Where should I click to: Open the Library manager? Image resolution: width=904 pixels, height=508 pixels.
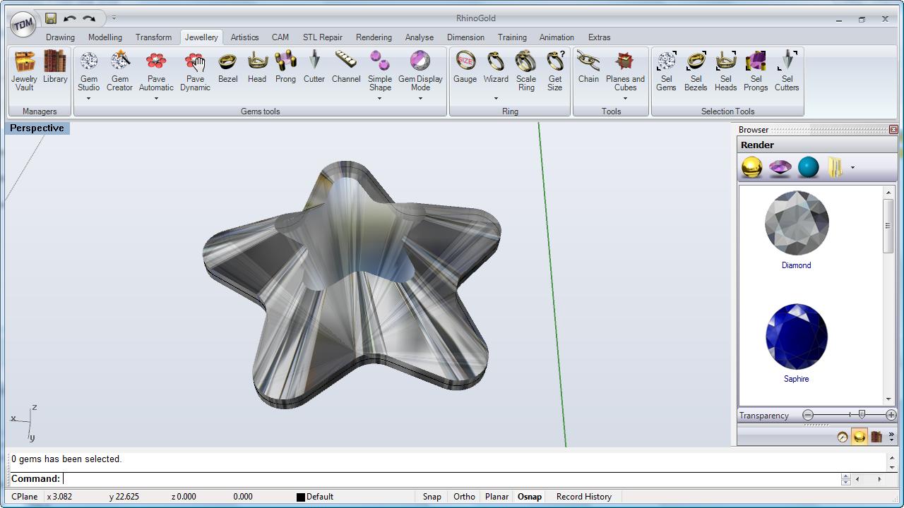55,67
